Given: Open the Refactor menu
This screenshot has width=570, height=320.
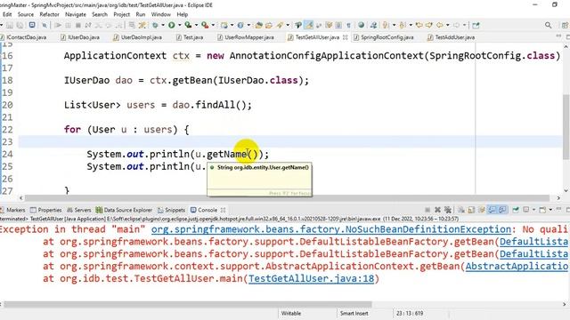Looking at the screenshot, I should click(x=49, y=14).
